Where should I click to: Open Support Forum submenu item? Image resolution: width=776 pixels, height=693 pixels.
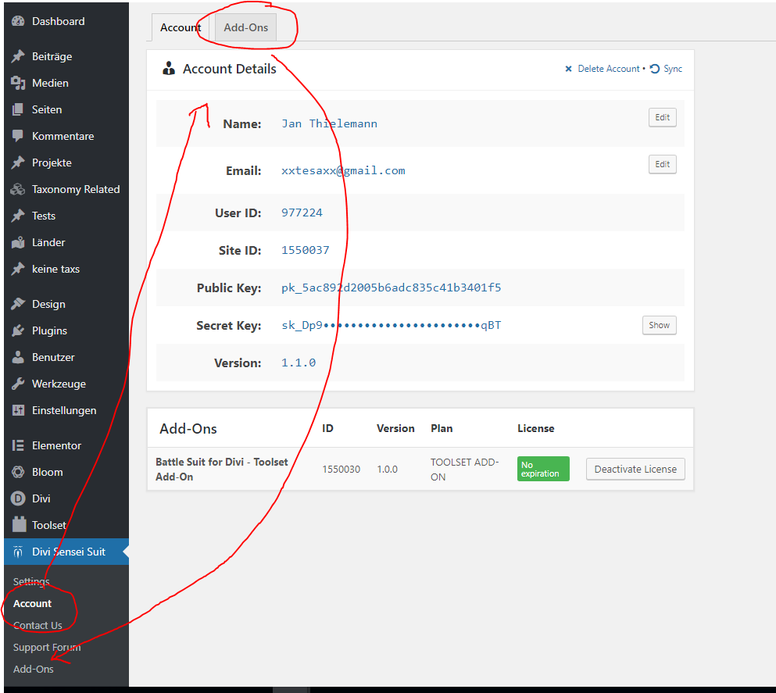click(47, 647)
